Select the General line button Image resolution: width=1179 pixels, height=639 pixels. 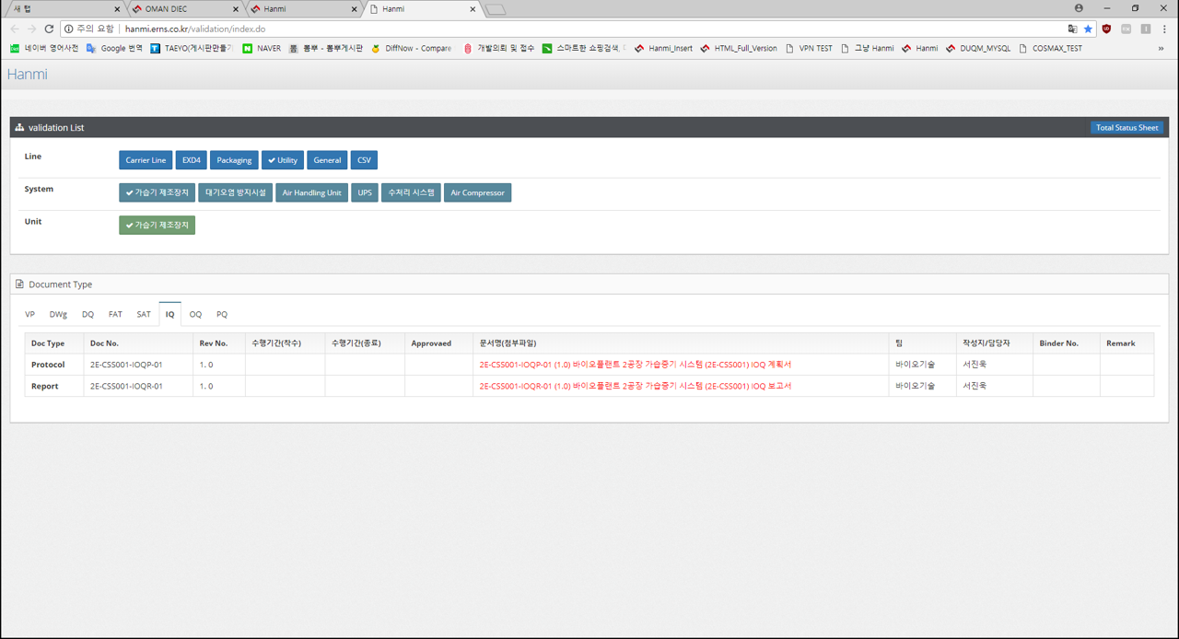[x=327, y=160]
